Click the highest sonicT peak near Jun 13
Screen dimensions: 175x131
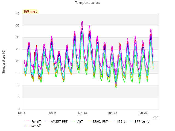click(82, 21)
